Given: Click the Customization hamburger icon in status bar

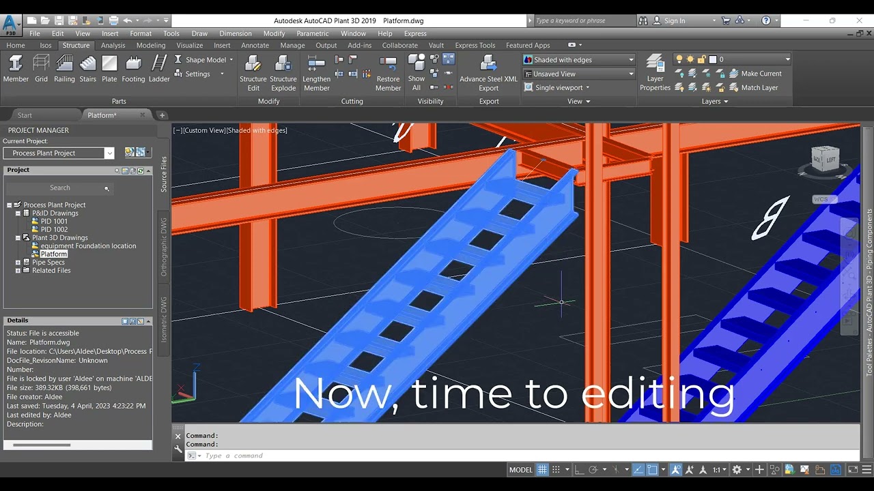Looking at the screenshot, I should click(x=867, y=470).
